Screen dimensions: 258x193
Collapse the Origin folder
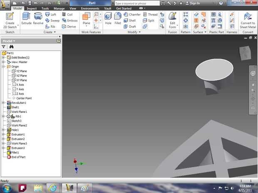point(3,66)
